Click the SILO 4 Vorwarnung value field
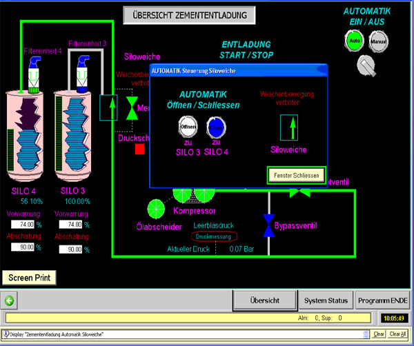Screen dimensions: 414x346 click(27, 225)
